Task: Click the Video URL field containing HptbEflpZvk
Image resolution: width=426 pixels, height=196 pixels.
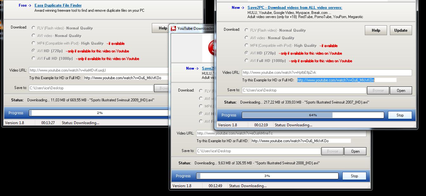Action: pyautogui.click(x=327, y=73)
